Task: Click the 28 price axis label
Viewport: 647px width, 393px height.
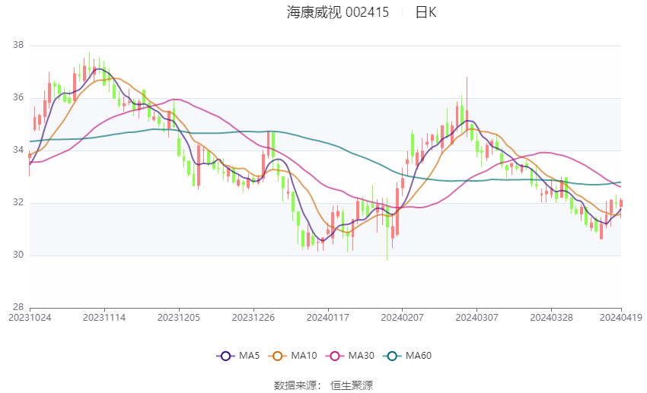Action: coord(18,307)
